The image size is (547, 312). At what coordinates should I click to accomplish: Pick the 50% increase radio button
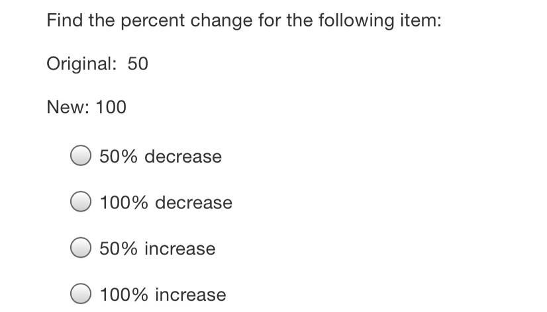[x=81, y=248]
